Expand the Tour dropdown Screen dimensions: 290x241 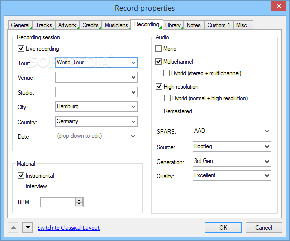coord(133,63)
